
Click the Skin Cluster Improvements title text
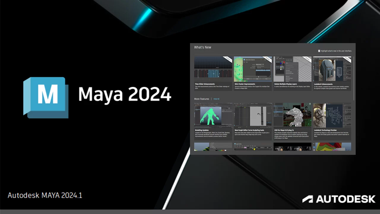pyautogui.click(x=245, y=84)
